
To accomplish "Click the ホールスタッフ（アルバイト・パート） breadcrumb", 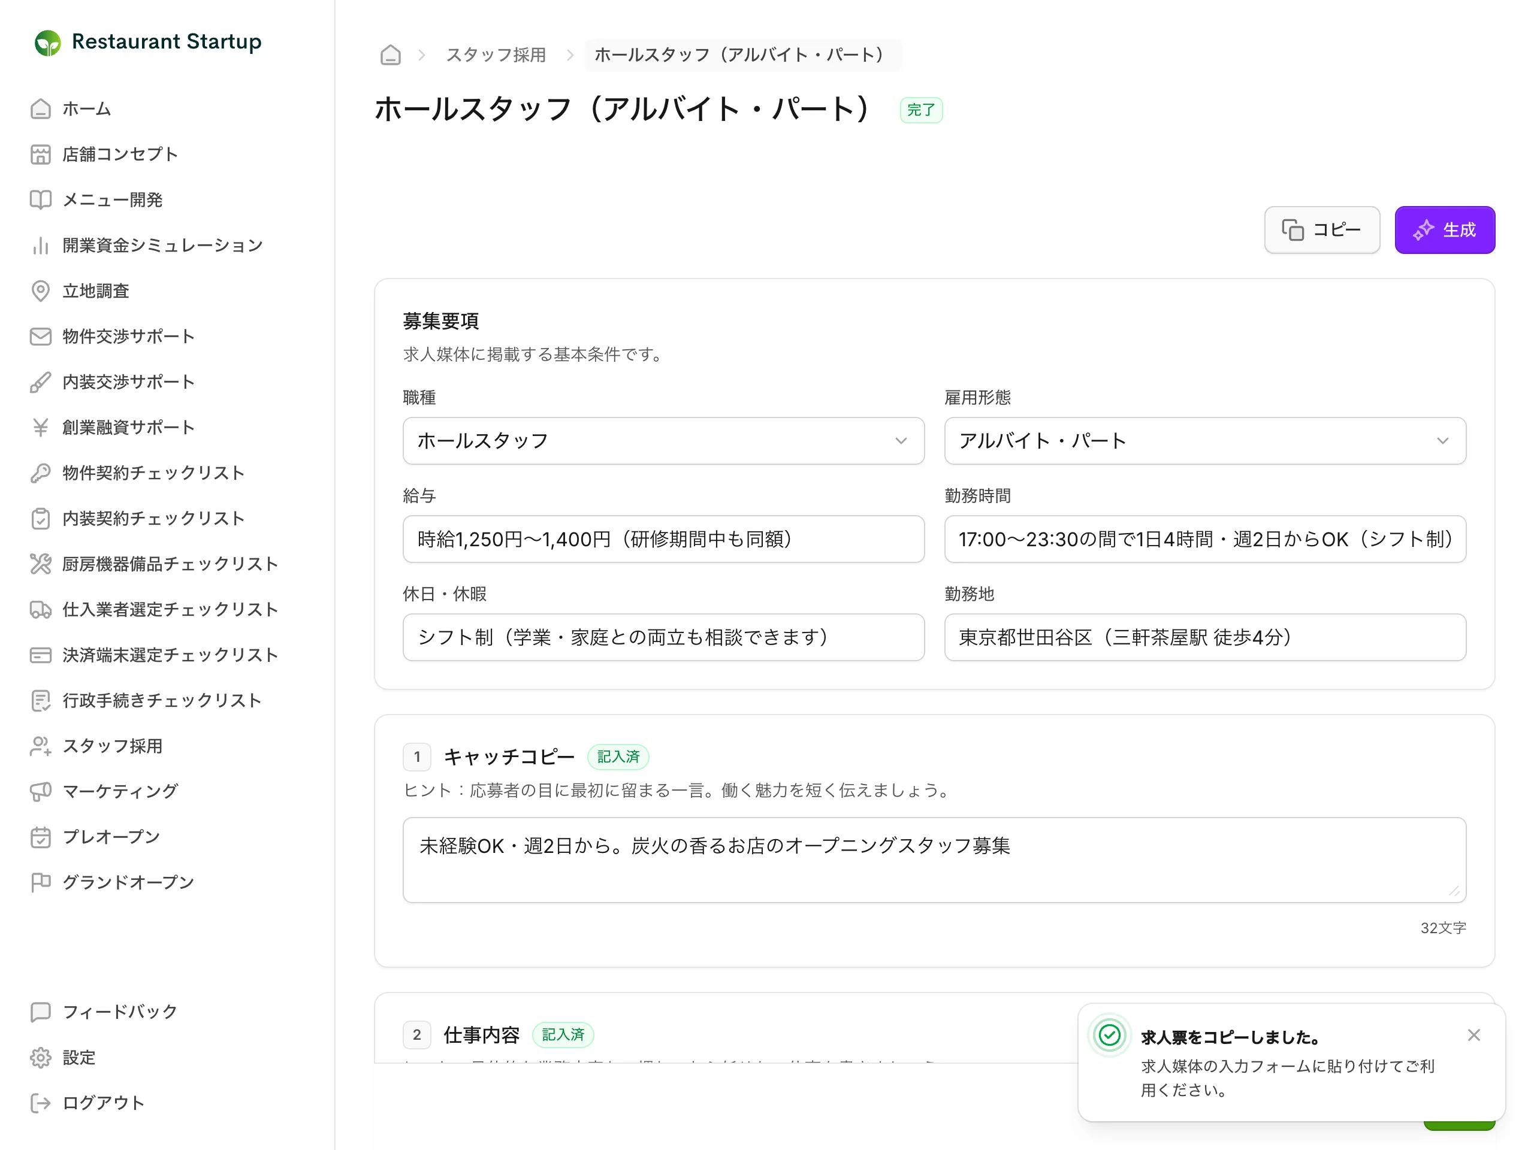I will (x=742, y=55).
